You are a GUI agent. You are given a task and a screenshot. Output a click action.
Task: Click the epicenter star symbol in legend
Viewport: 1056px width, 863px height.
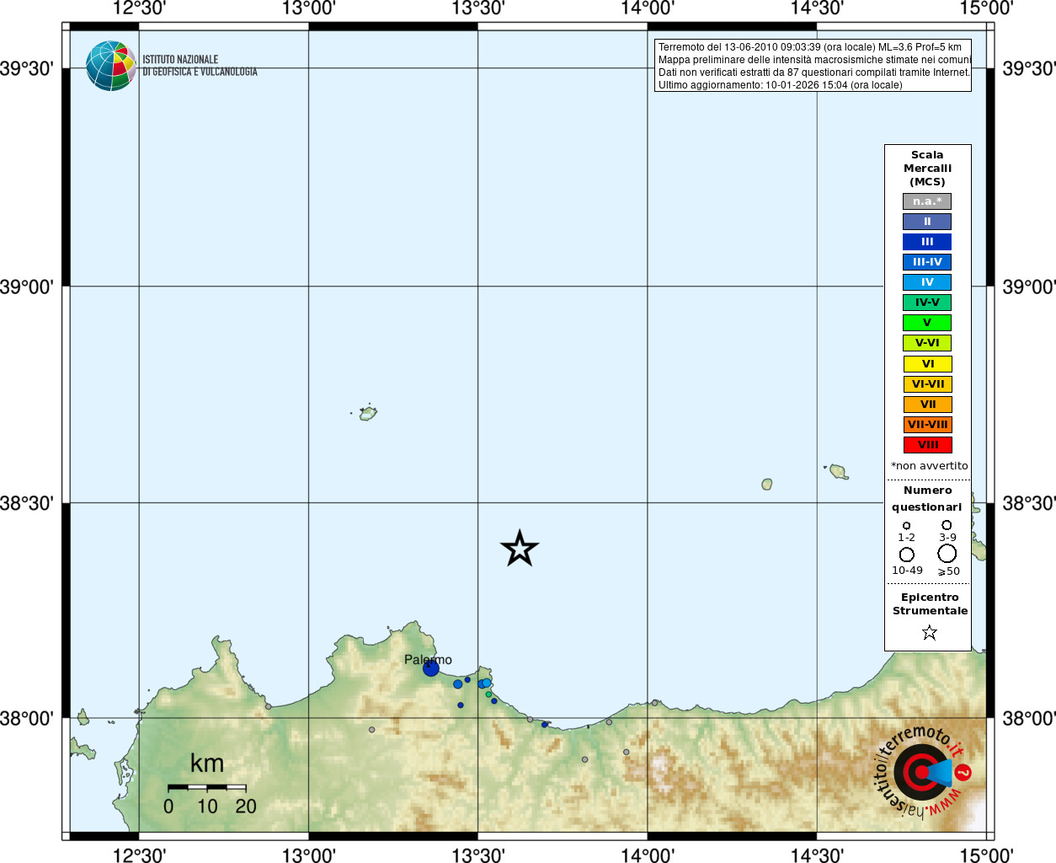(930, 632)
